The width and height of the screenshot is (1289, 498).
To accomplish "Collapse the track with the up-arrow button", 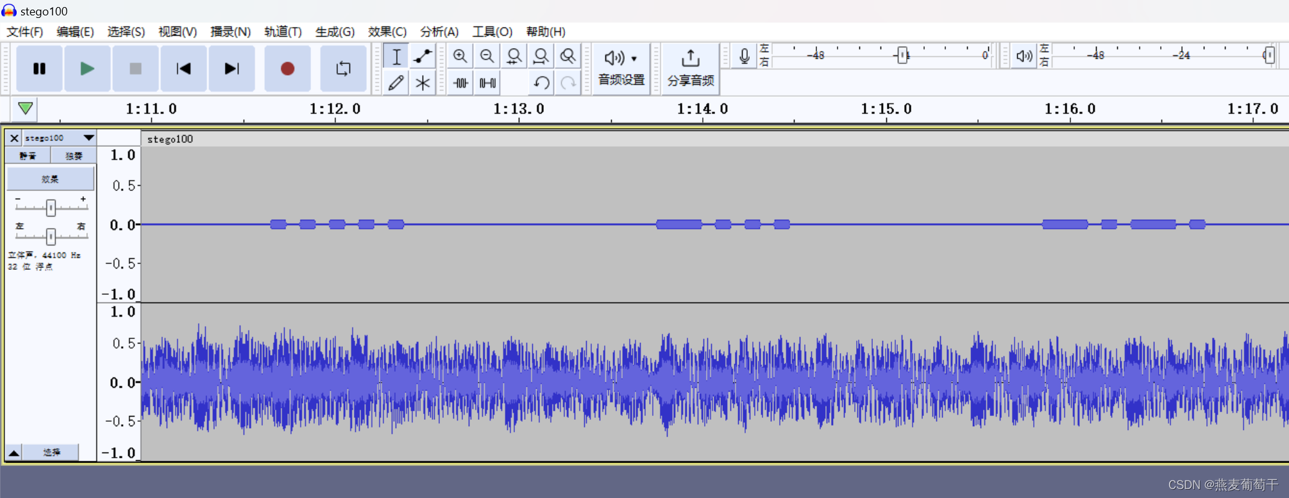I will tap(13, 452).
